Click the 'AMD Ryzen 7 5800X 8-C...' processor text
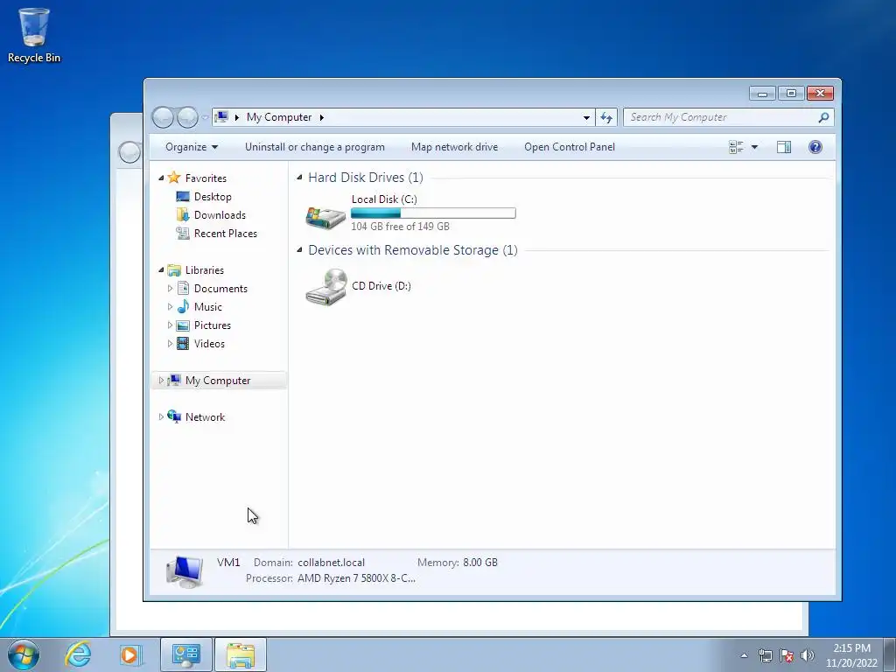 tap(357, 578)
